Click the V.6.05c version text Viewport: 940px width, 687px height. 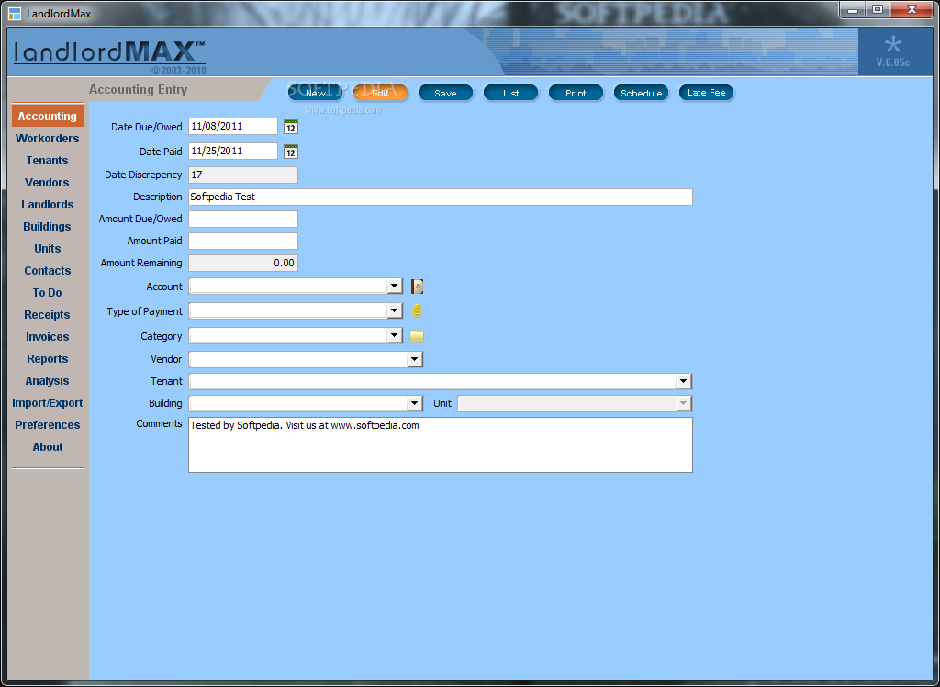tap(892, 62)
